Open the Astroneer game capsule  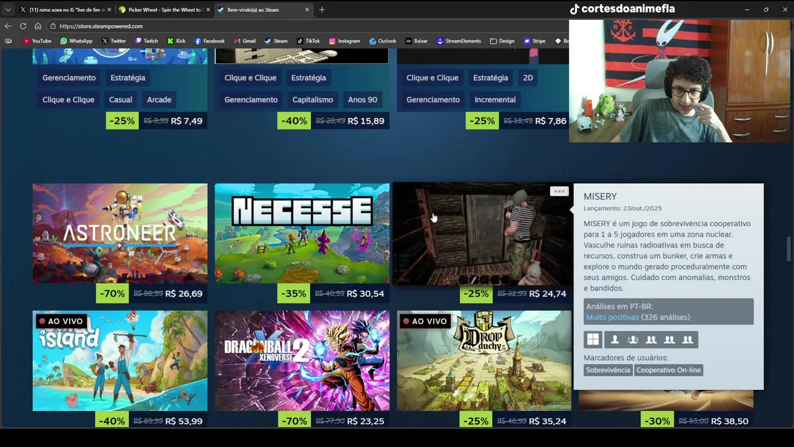120,233
